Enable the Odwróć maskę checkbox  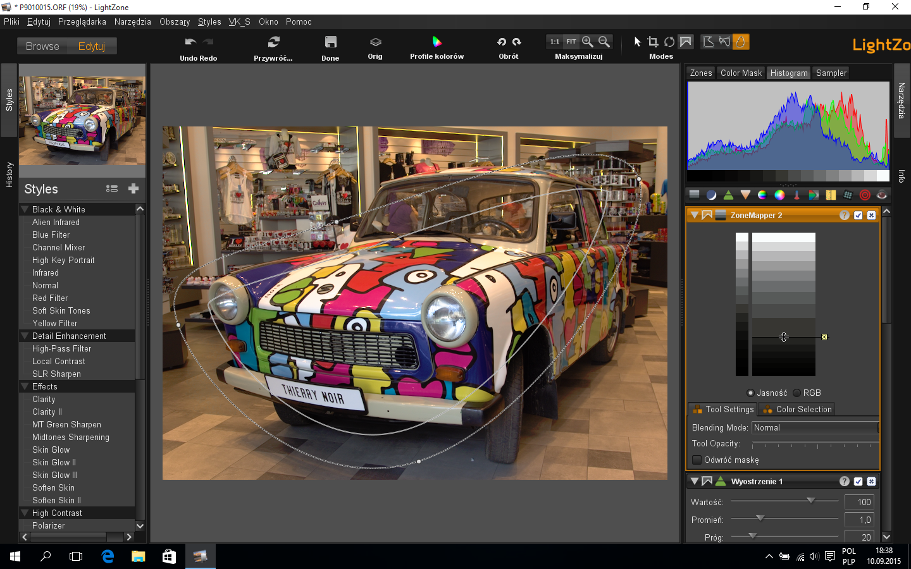pyautogui.click(x=697, y=460)
